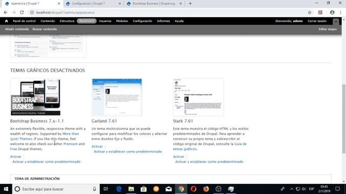The image size is (346, 194).
Task: Activate the Garland theme
Action: pyautogui.click(x=97, y=147)
